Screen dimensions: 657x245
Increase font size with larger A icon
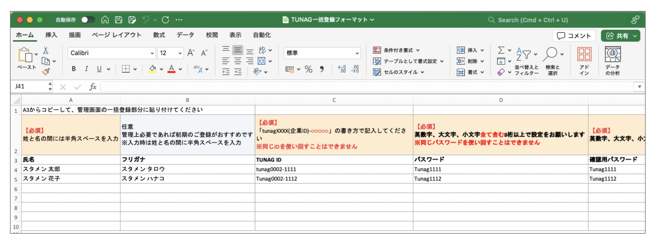coord(191,52)
